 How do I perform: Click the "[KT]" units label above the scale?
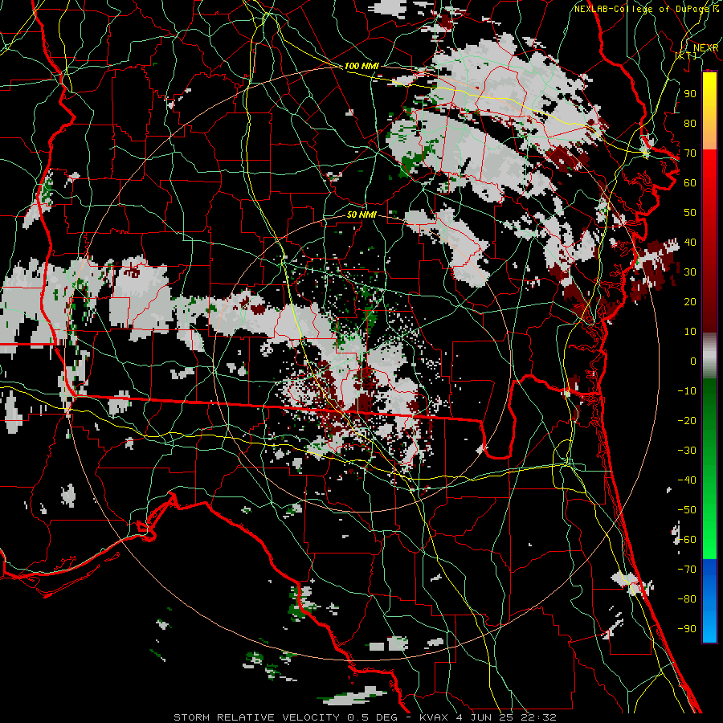[x=686, y=55]
